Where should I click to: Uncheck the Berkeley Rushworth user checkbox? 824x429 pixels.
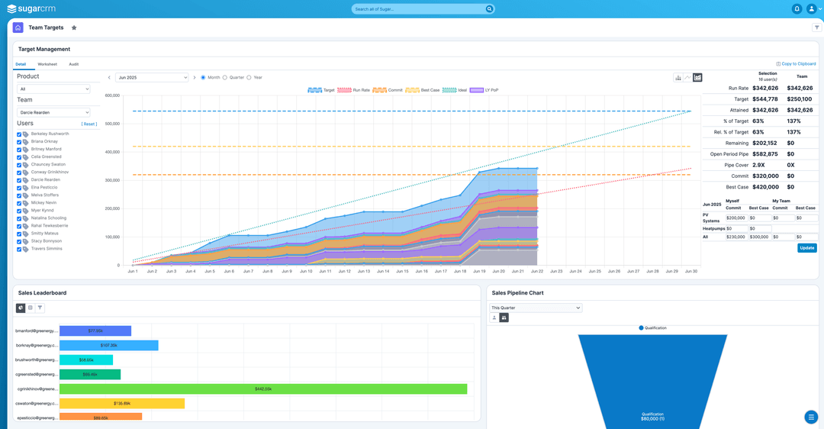(x=19, y=134)
